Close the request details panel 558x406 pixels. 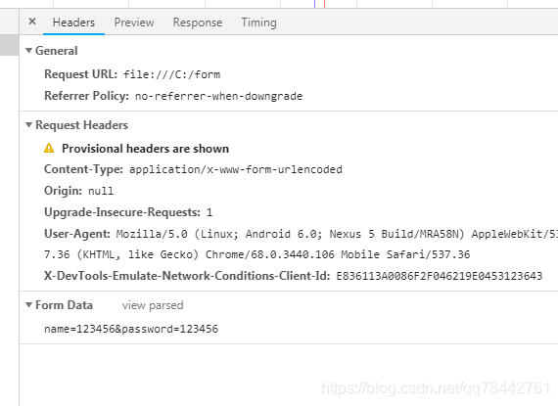tap(32, 22)
